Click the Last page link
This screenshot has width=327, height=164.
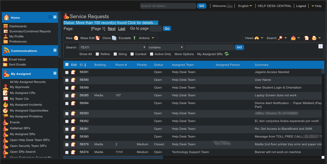[122, 29]
